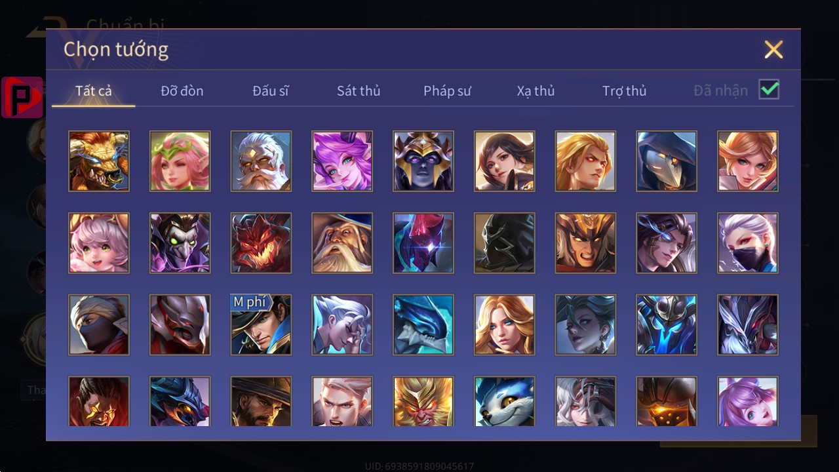Choose the hooded plague-mask hero portrait
This screenshot has height=472, width=839.
667,161
